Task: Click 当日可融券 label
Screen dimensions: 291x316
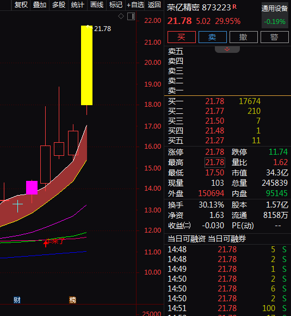Action: pyautogui.click(x=227, y=239)
